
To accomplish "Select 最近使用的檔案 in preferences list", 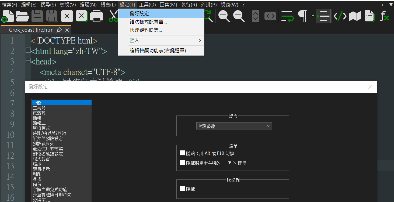I will pos(62,149).
